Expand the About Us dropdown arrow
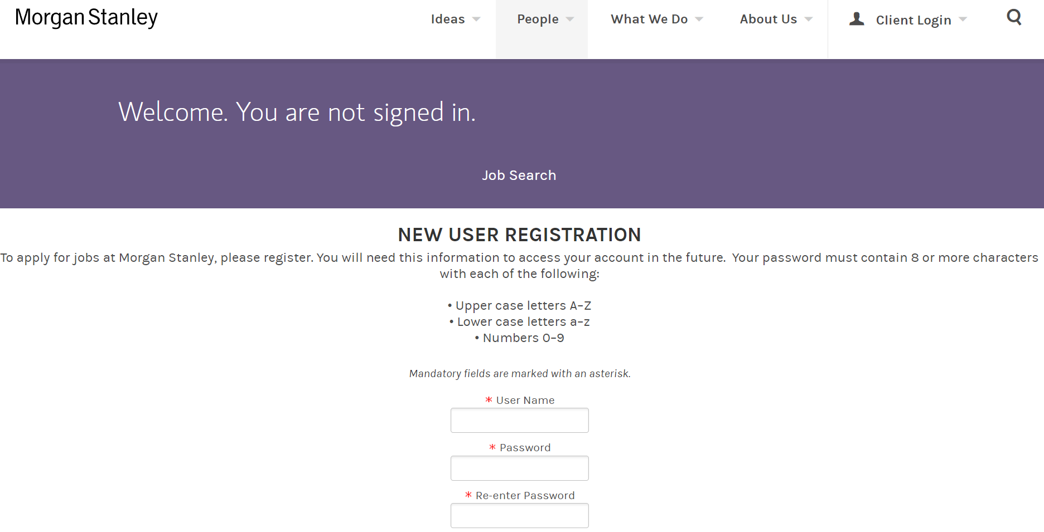Screen dimensions: 1044x532 [809, 19]
